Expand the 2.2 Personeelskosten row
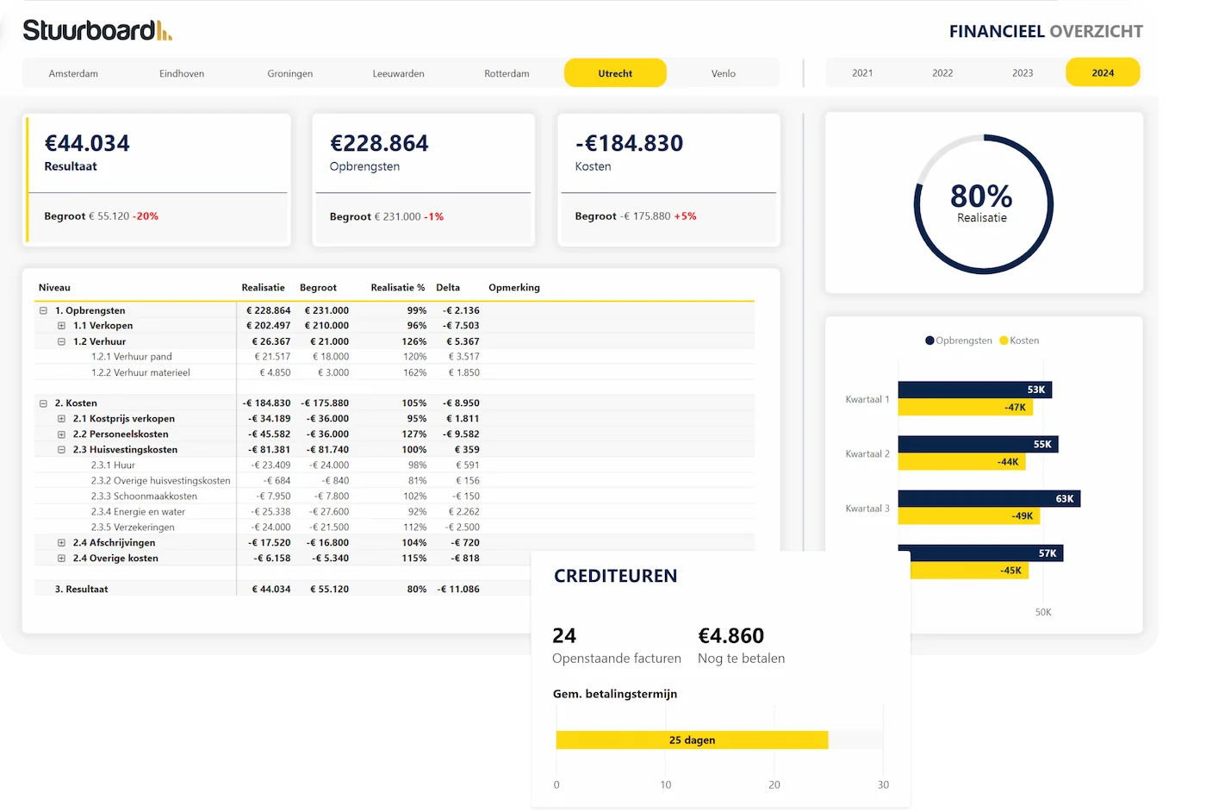Image resolution: width=1206 pixels, height=812 pixels. pyautogui.click(x=61, y=434)
